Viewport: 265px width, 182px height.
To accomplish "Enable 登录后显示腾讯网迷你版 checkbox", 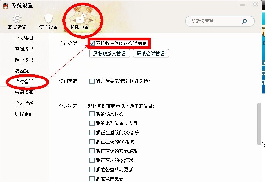I will [x=92, y=81].
